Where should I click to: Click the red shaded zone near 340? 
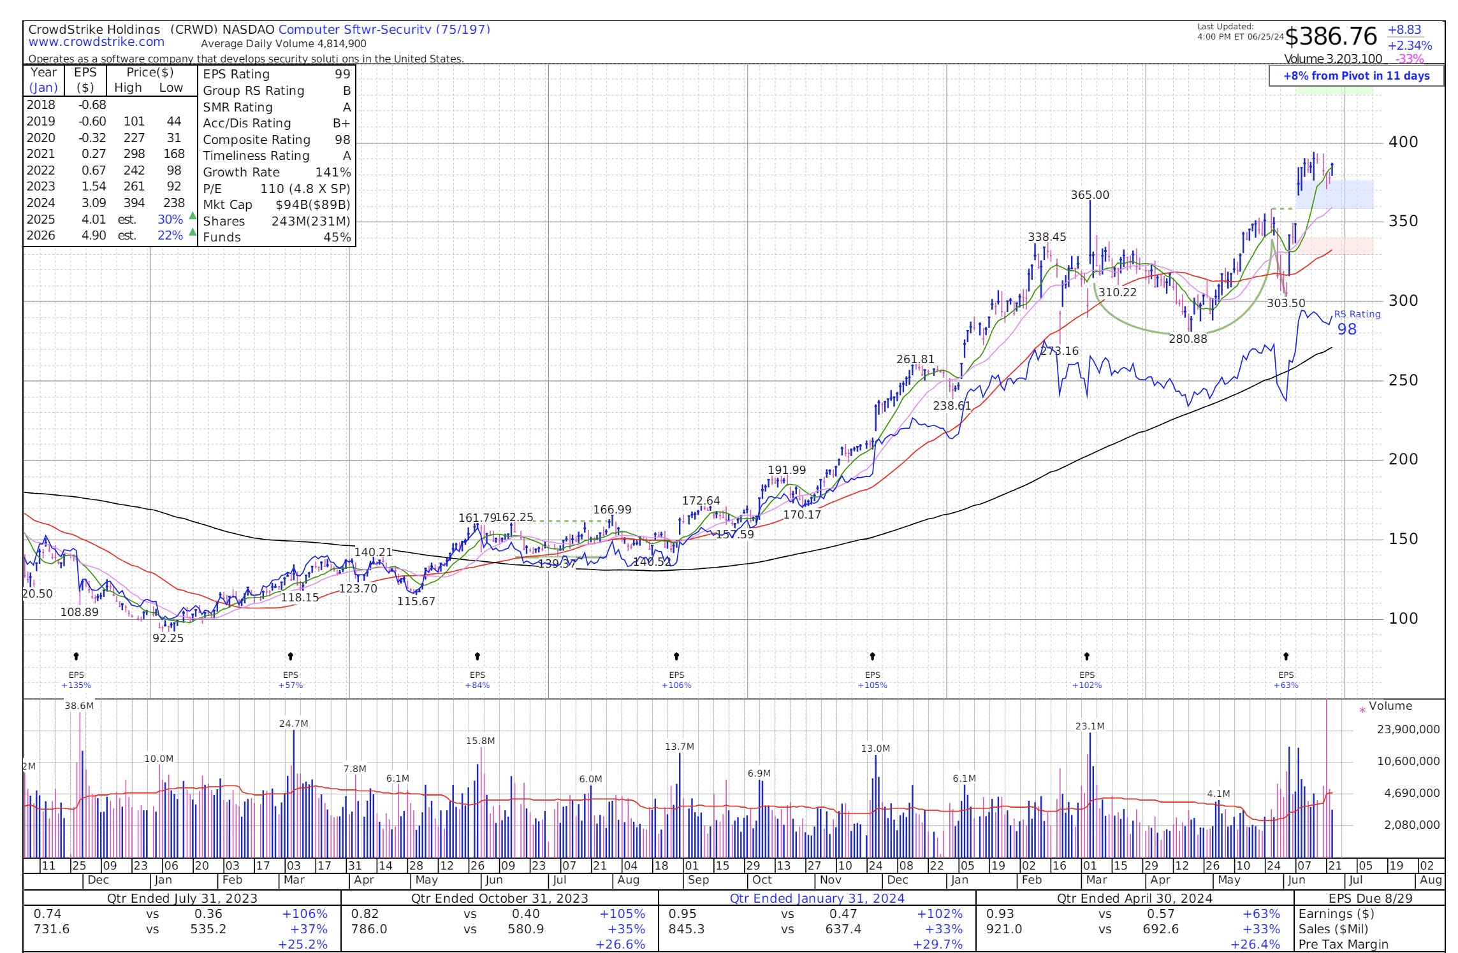pos(1339,245)
